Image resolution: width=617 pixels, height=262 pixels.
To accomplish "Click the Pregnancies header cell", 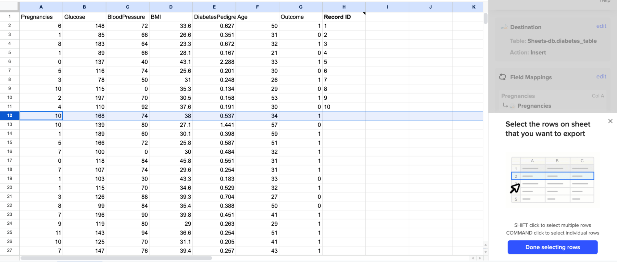I will pyautogui.click(x=41, y=17).
